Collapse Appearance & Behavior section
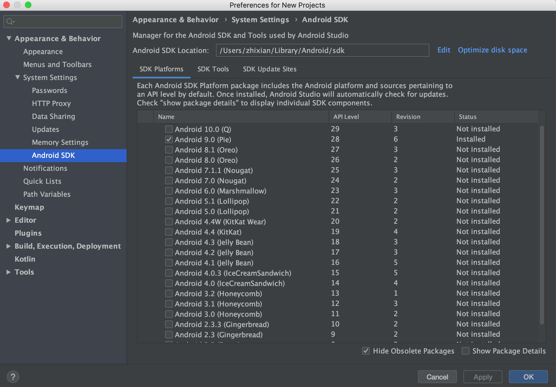 pyautogui.click(x=9, y=38)
